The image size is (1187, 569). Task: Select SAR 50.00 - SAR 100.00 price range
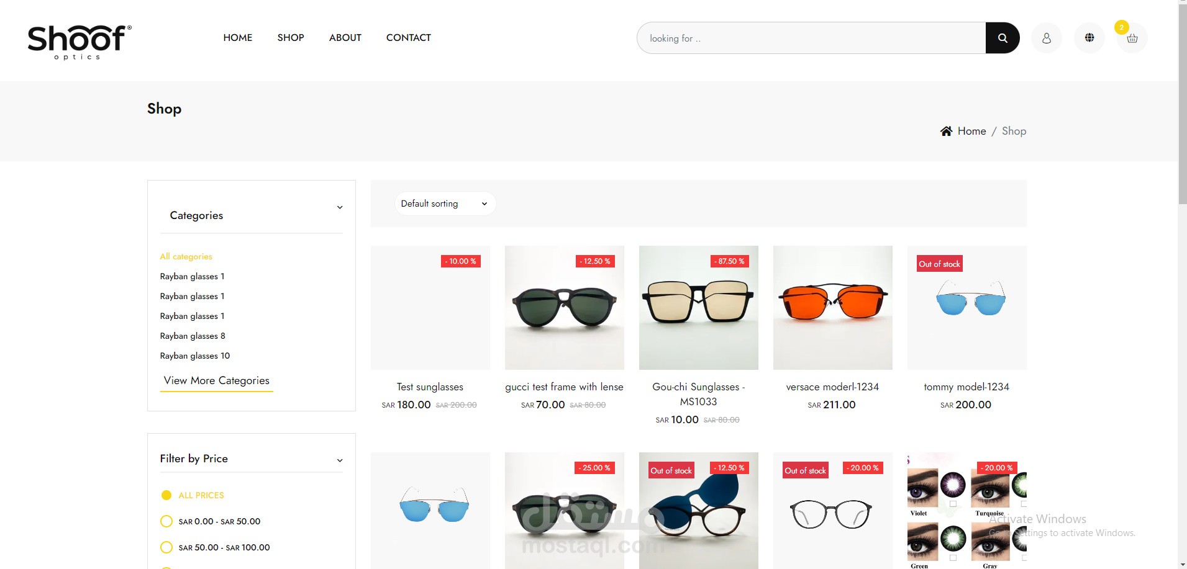pyautogui.click(x=166, y=547)
